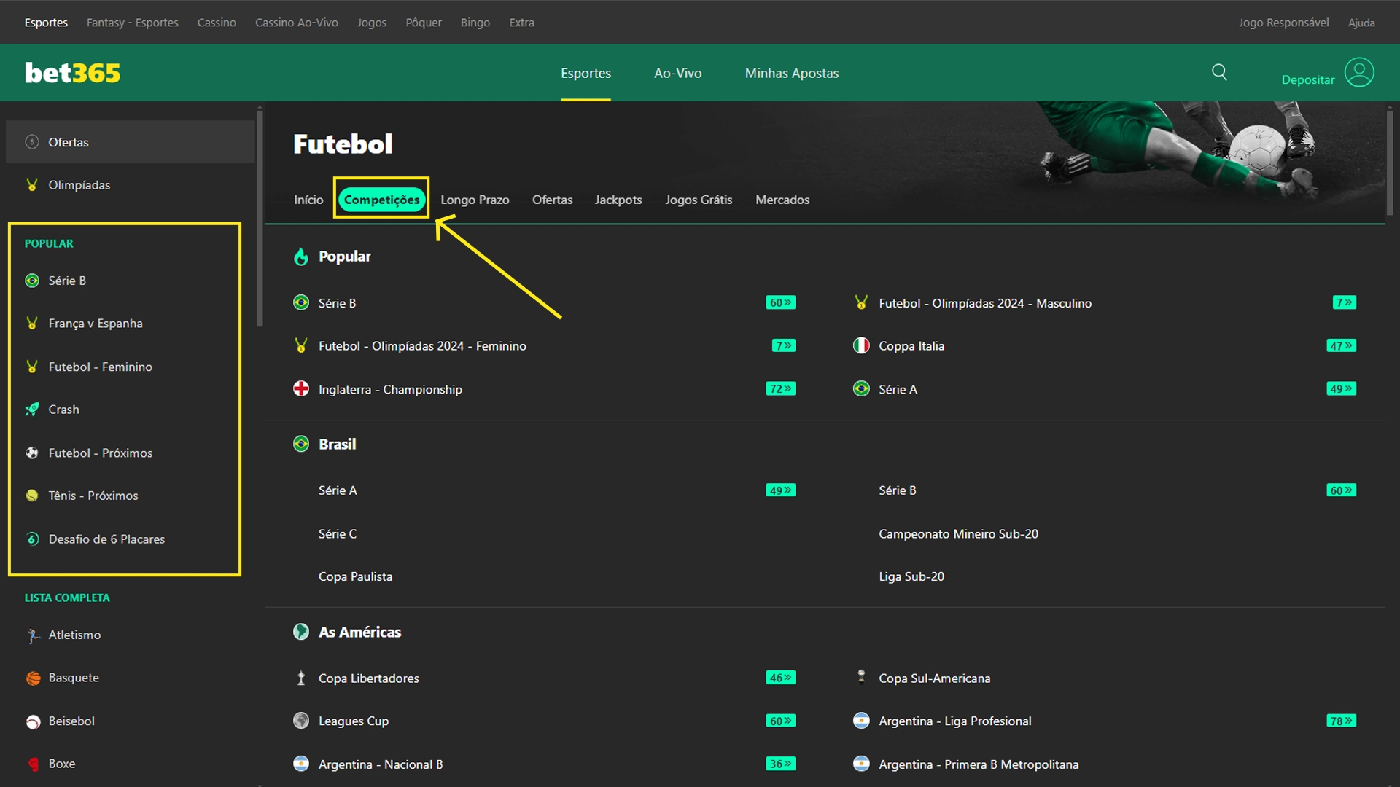The height and width of the screenshot is (787, 1400).
Task: Click the bet365 logo
Action: pyautogui.click(x=72, y=73)
